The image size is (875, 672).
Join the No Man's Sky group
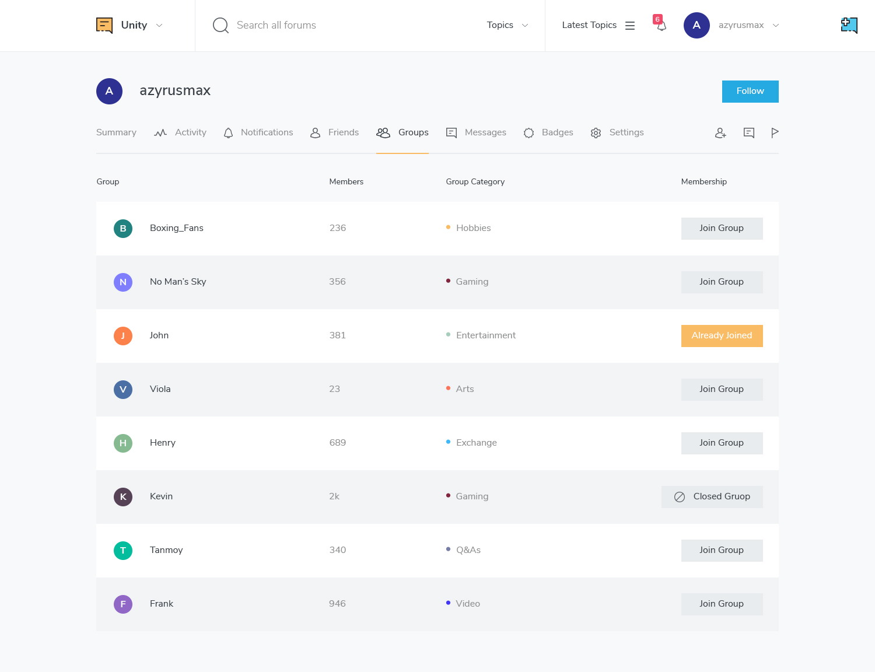(x=722, y=282)
